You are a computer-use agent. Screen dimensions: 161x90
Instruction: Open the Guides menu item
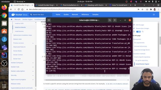click(x=66, y=14)
